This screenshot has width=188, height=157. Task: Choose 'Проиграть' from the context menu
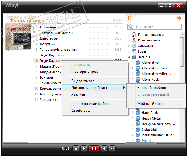coord(94,65)
